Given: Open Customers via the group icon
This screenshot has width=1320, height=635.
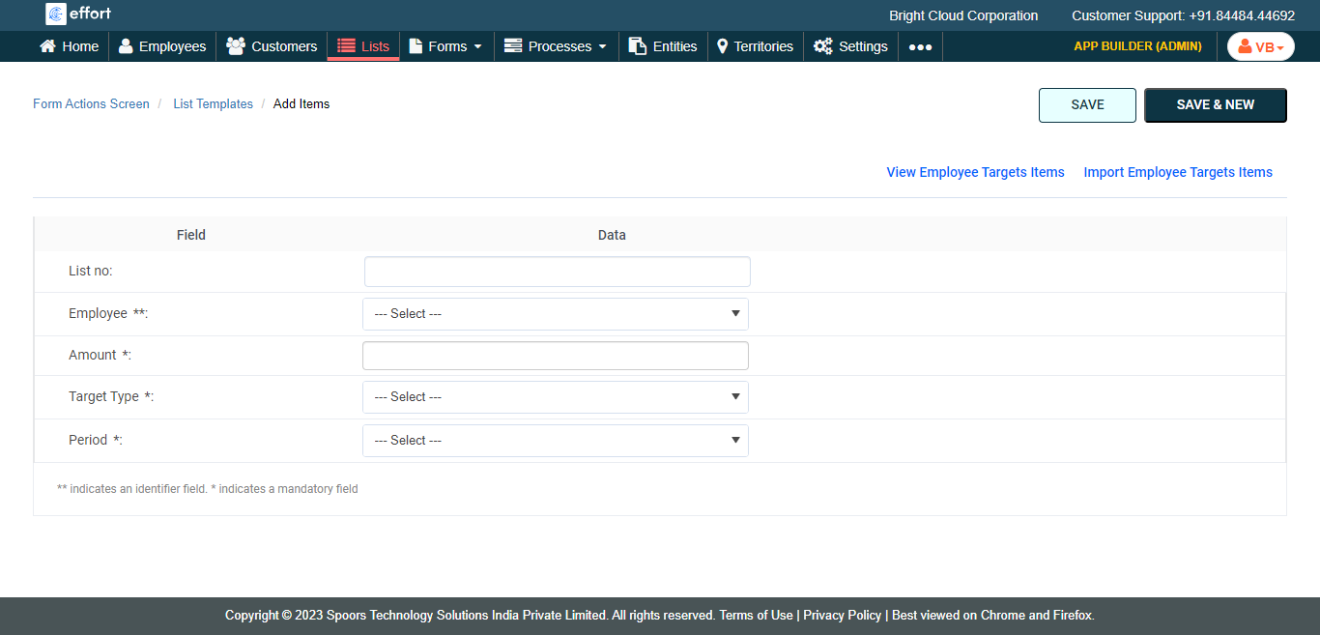Looking at the screenshot, I should click(236, 46).
